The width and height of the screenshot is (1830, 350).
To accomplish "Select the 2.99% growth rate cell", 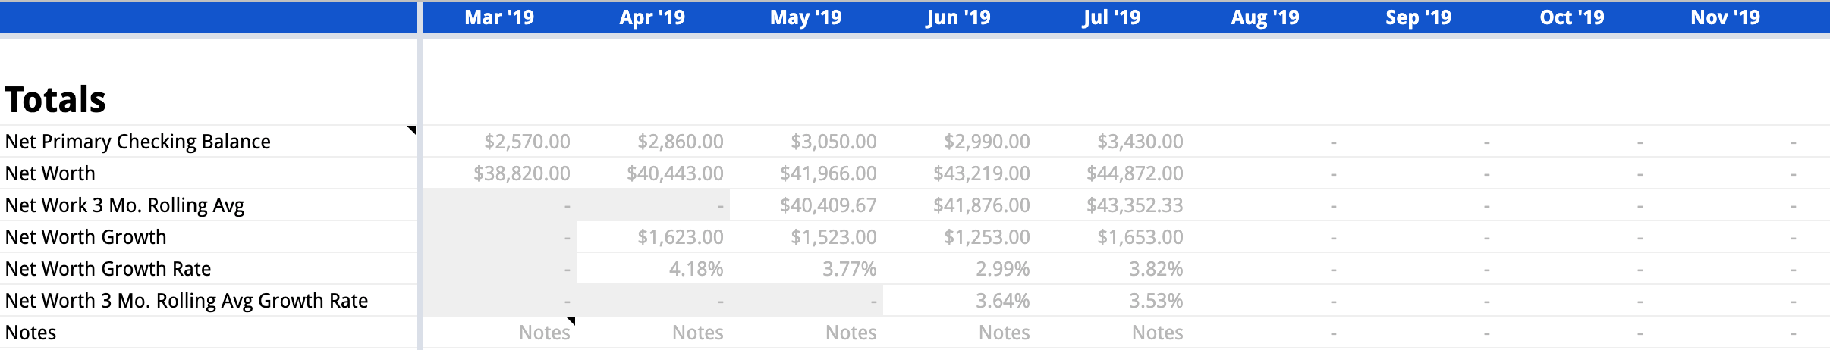I will [1002, 269].
